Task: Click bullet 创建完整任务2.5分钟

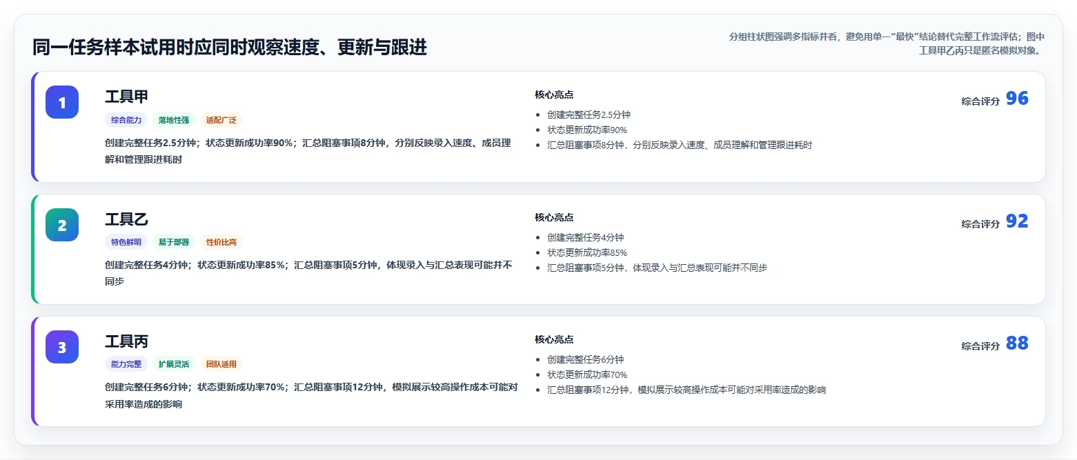Action: [x=589, y=114]
